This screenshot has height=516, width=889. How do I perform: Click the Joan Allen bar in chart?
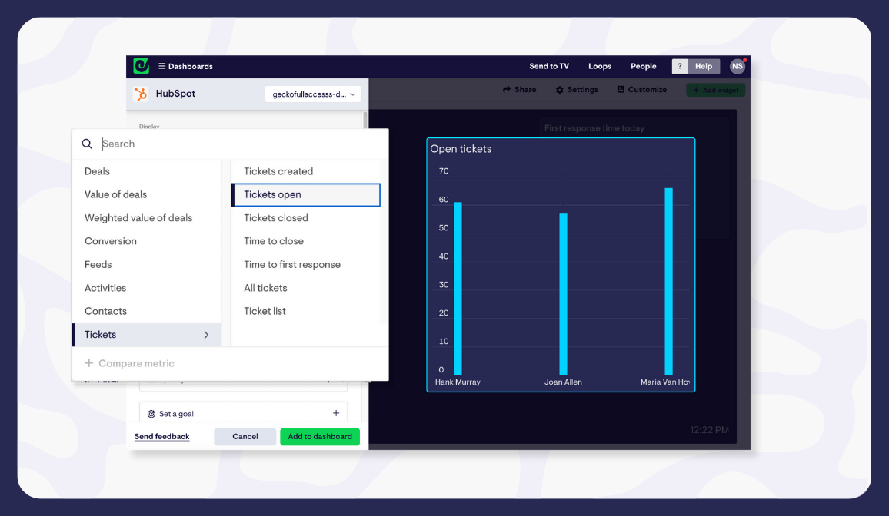pos(563,294)
